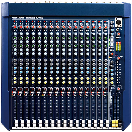This screenshot has width=132, height=132.
Task: Click the left LED level meter
Action: click(117, 46)
